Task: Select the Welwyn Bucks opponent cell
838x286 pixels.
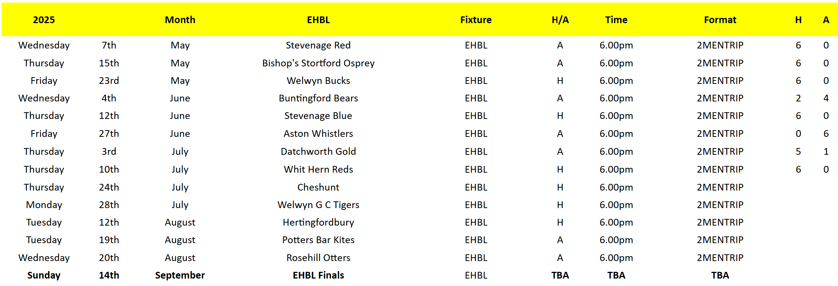Action: [318, 81]
